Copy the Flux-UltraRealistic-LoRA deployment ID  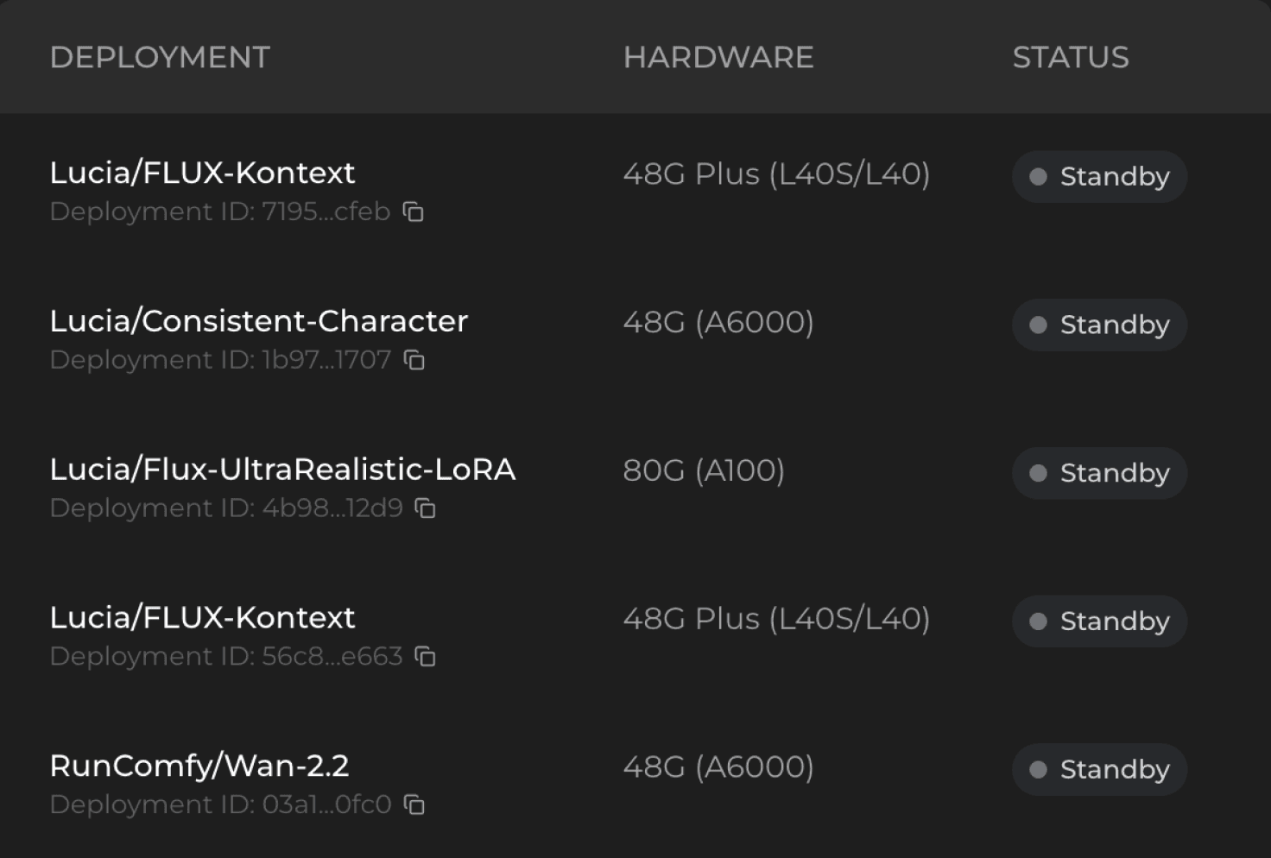click(426, 509)
